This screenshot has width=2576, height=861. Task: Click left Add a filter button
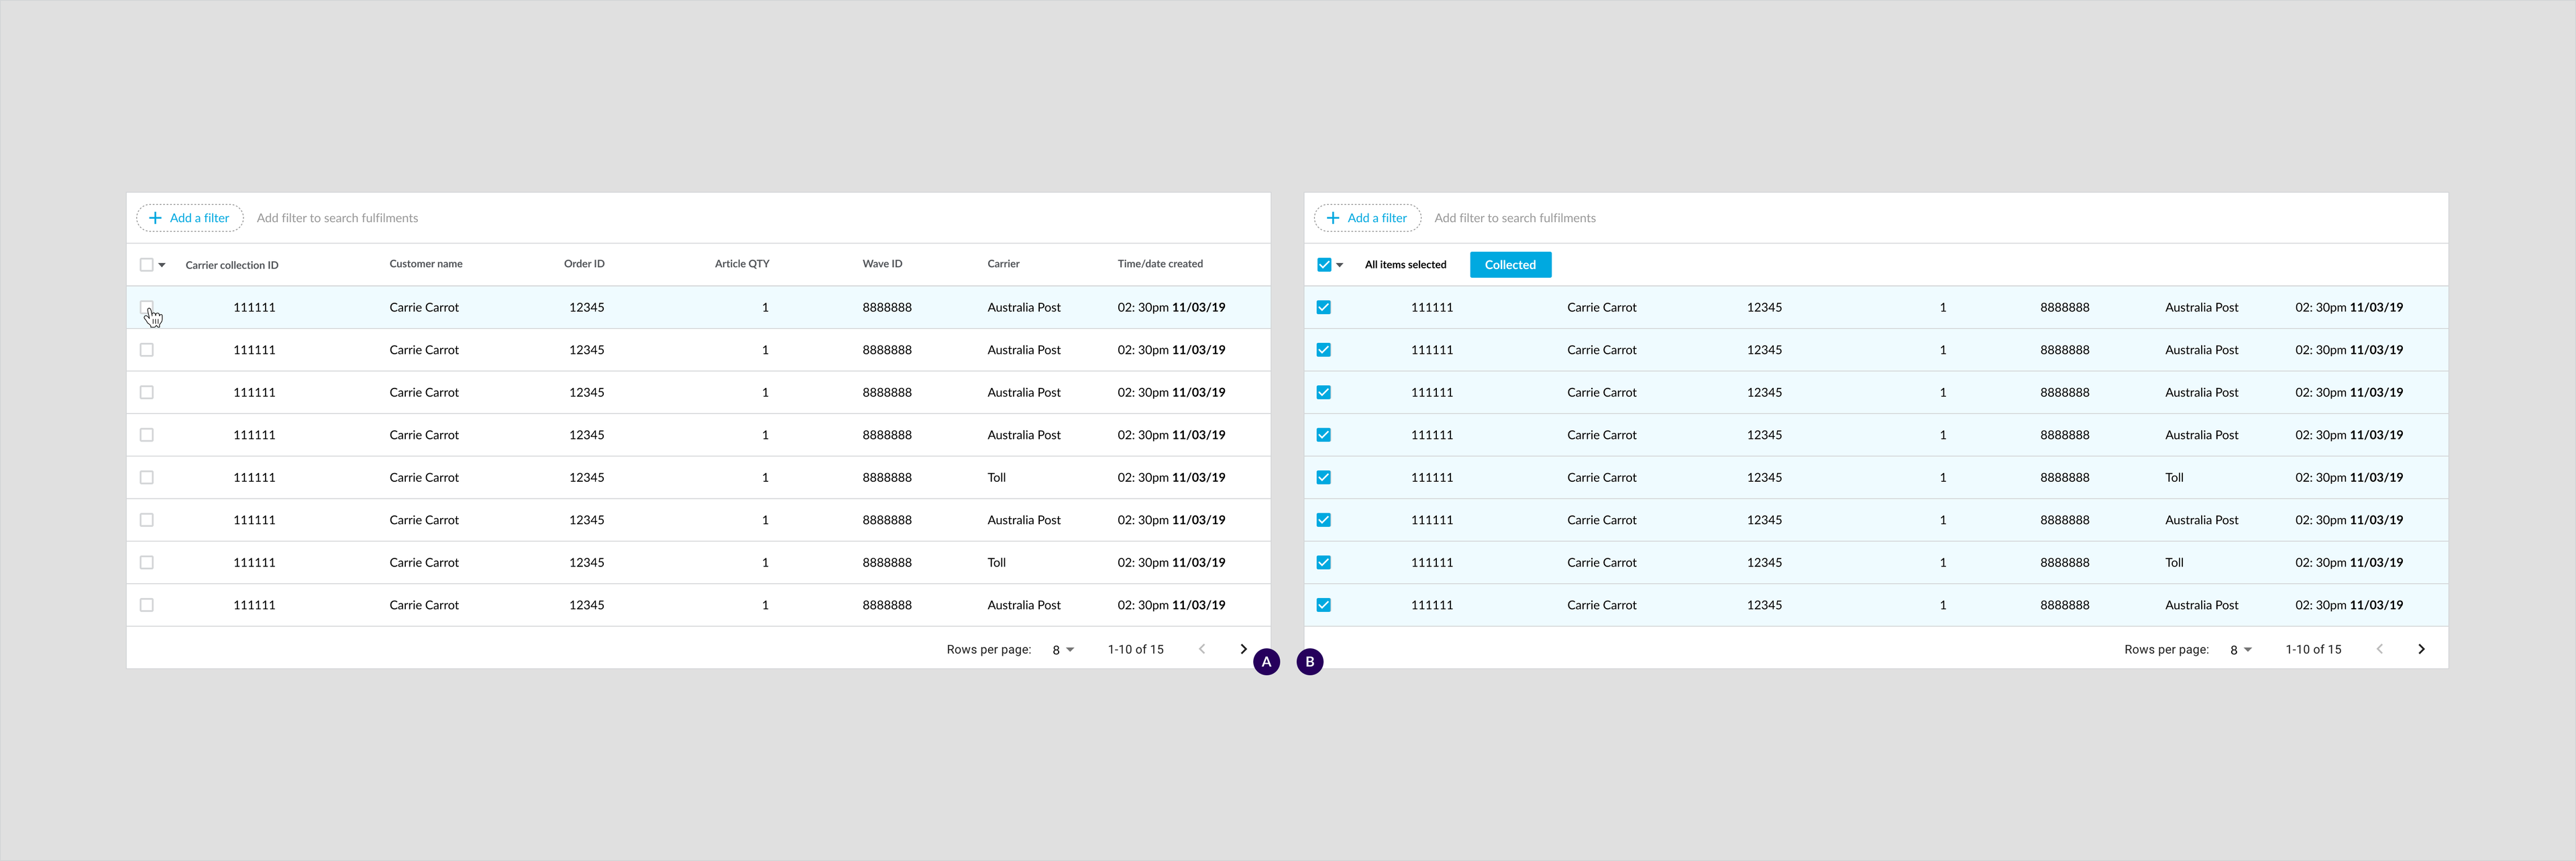tap(190, 218)
